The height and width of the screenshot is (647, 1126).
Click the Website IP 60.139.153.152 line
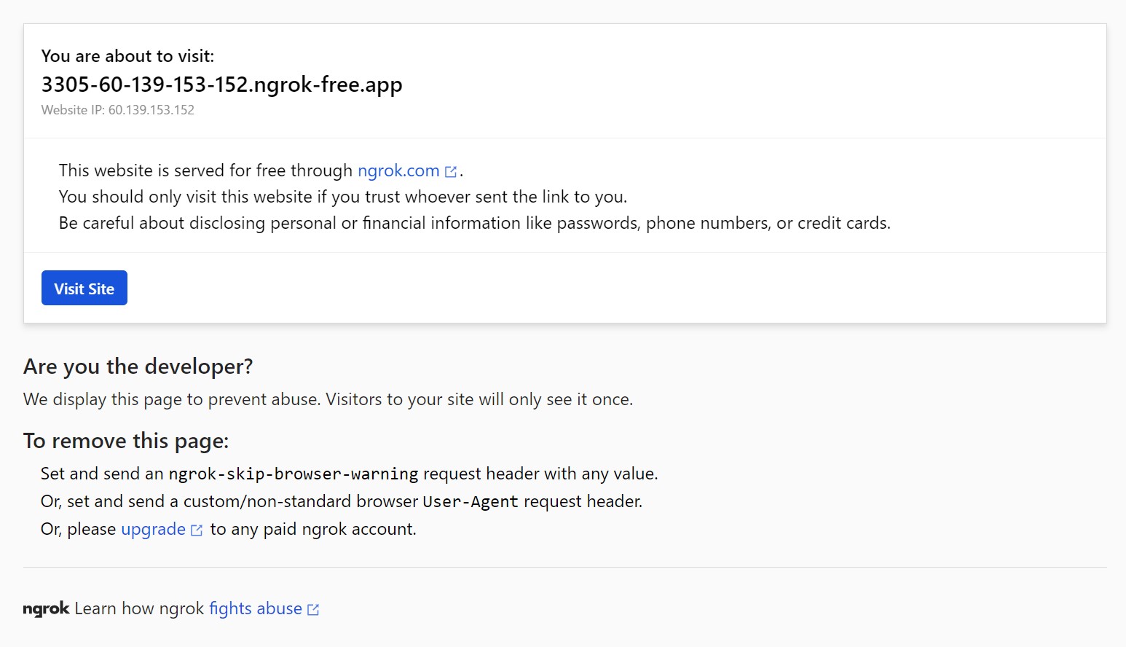[118, 110]
